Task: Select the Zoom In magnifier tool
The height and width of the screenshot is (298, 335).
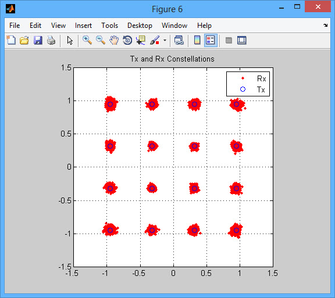Action: 87,40
